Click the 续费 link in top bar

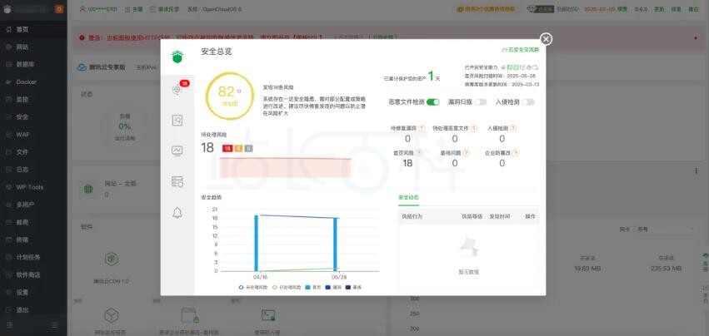[622, 9]
